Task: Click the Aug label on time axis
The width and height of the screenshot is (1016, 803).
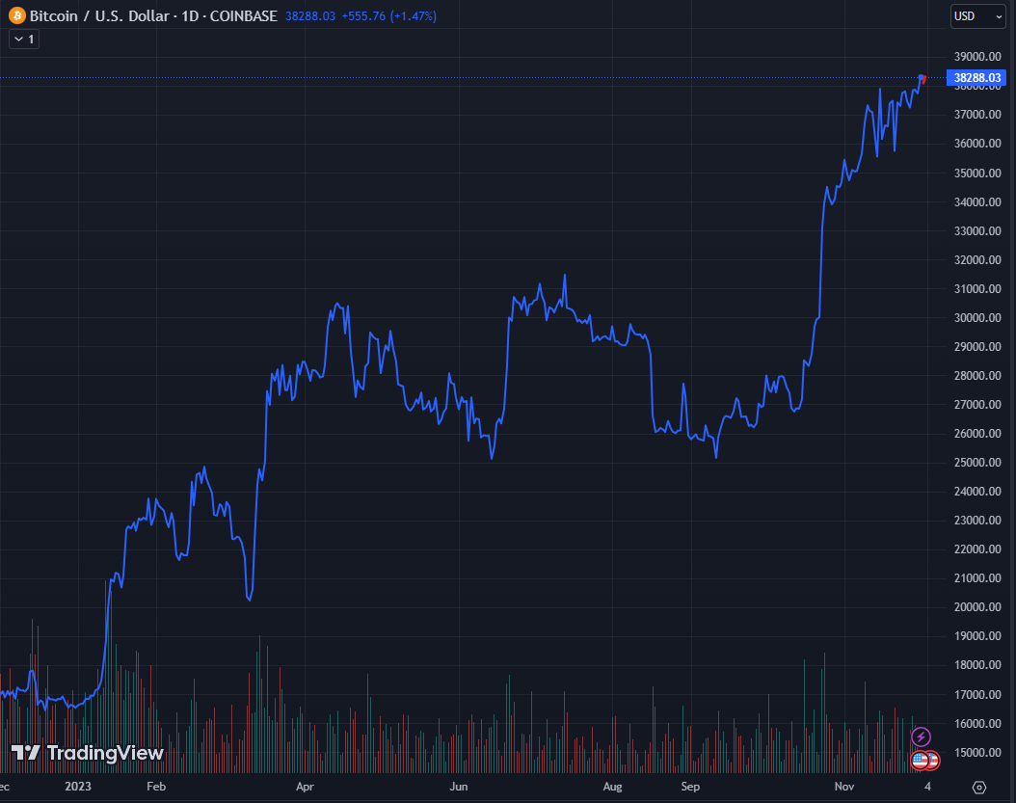Action: pos(613,787)
